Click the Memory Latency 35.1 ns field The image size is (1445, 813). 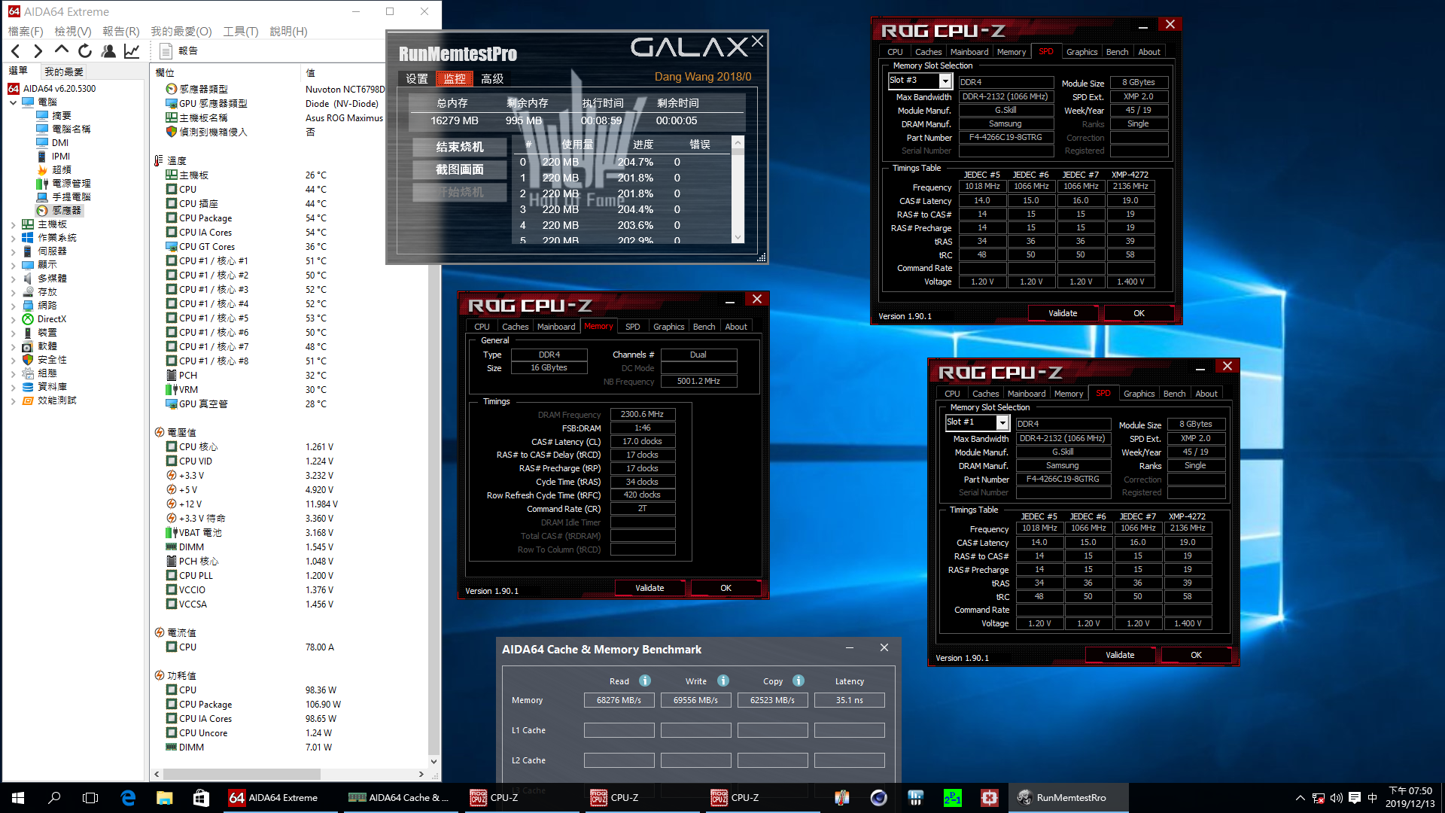[x=849, y=700]
